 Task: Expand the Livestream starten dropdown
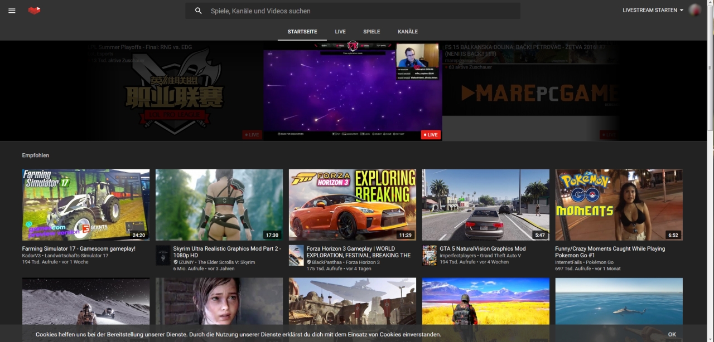pos(653,11)
